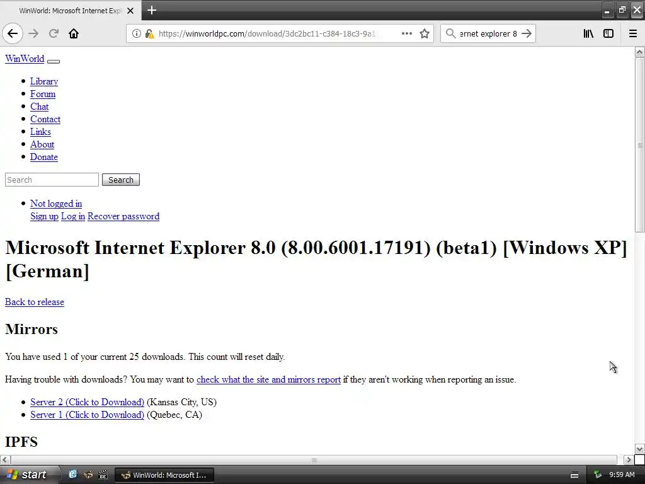Viewport: 645px width, 484px height.
Task: Bookmark this page with the star icon
Action: tap(425, 33)
